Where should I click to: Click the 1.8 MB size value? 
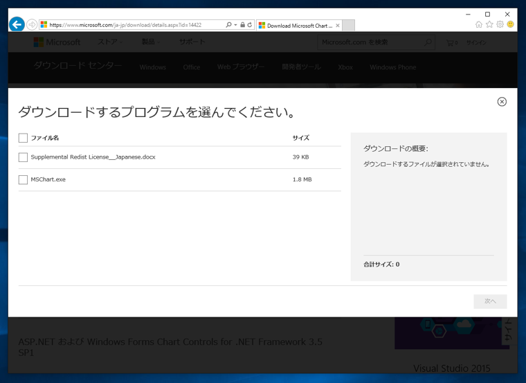click(302, 179)
